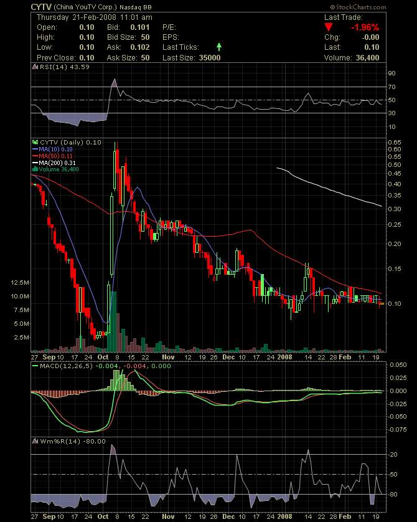
Task: Click the Ask value 0.102
Action: click(140, 47)
